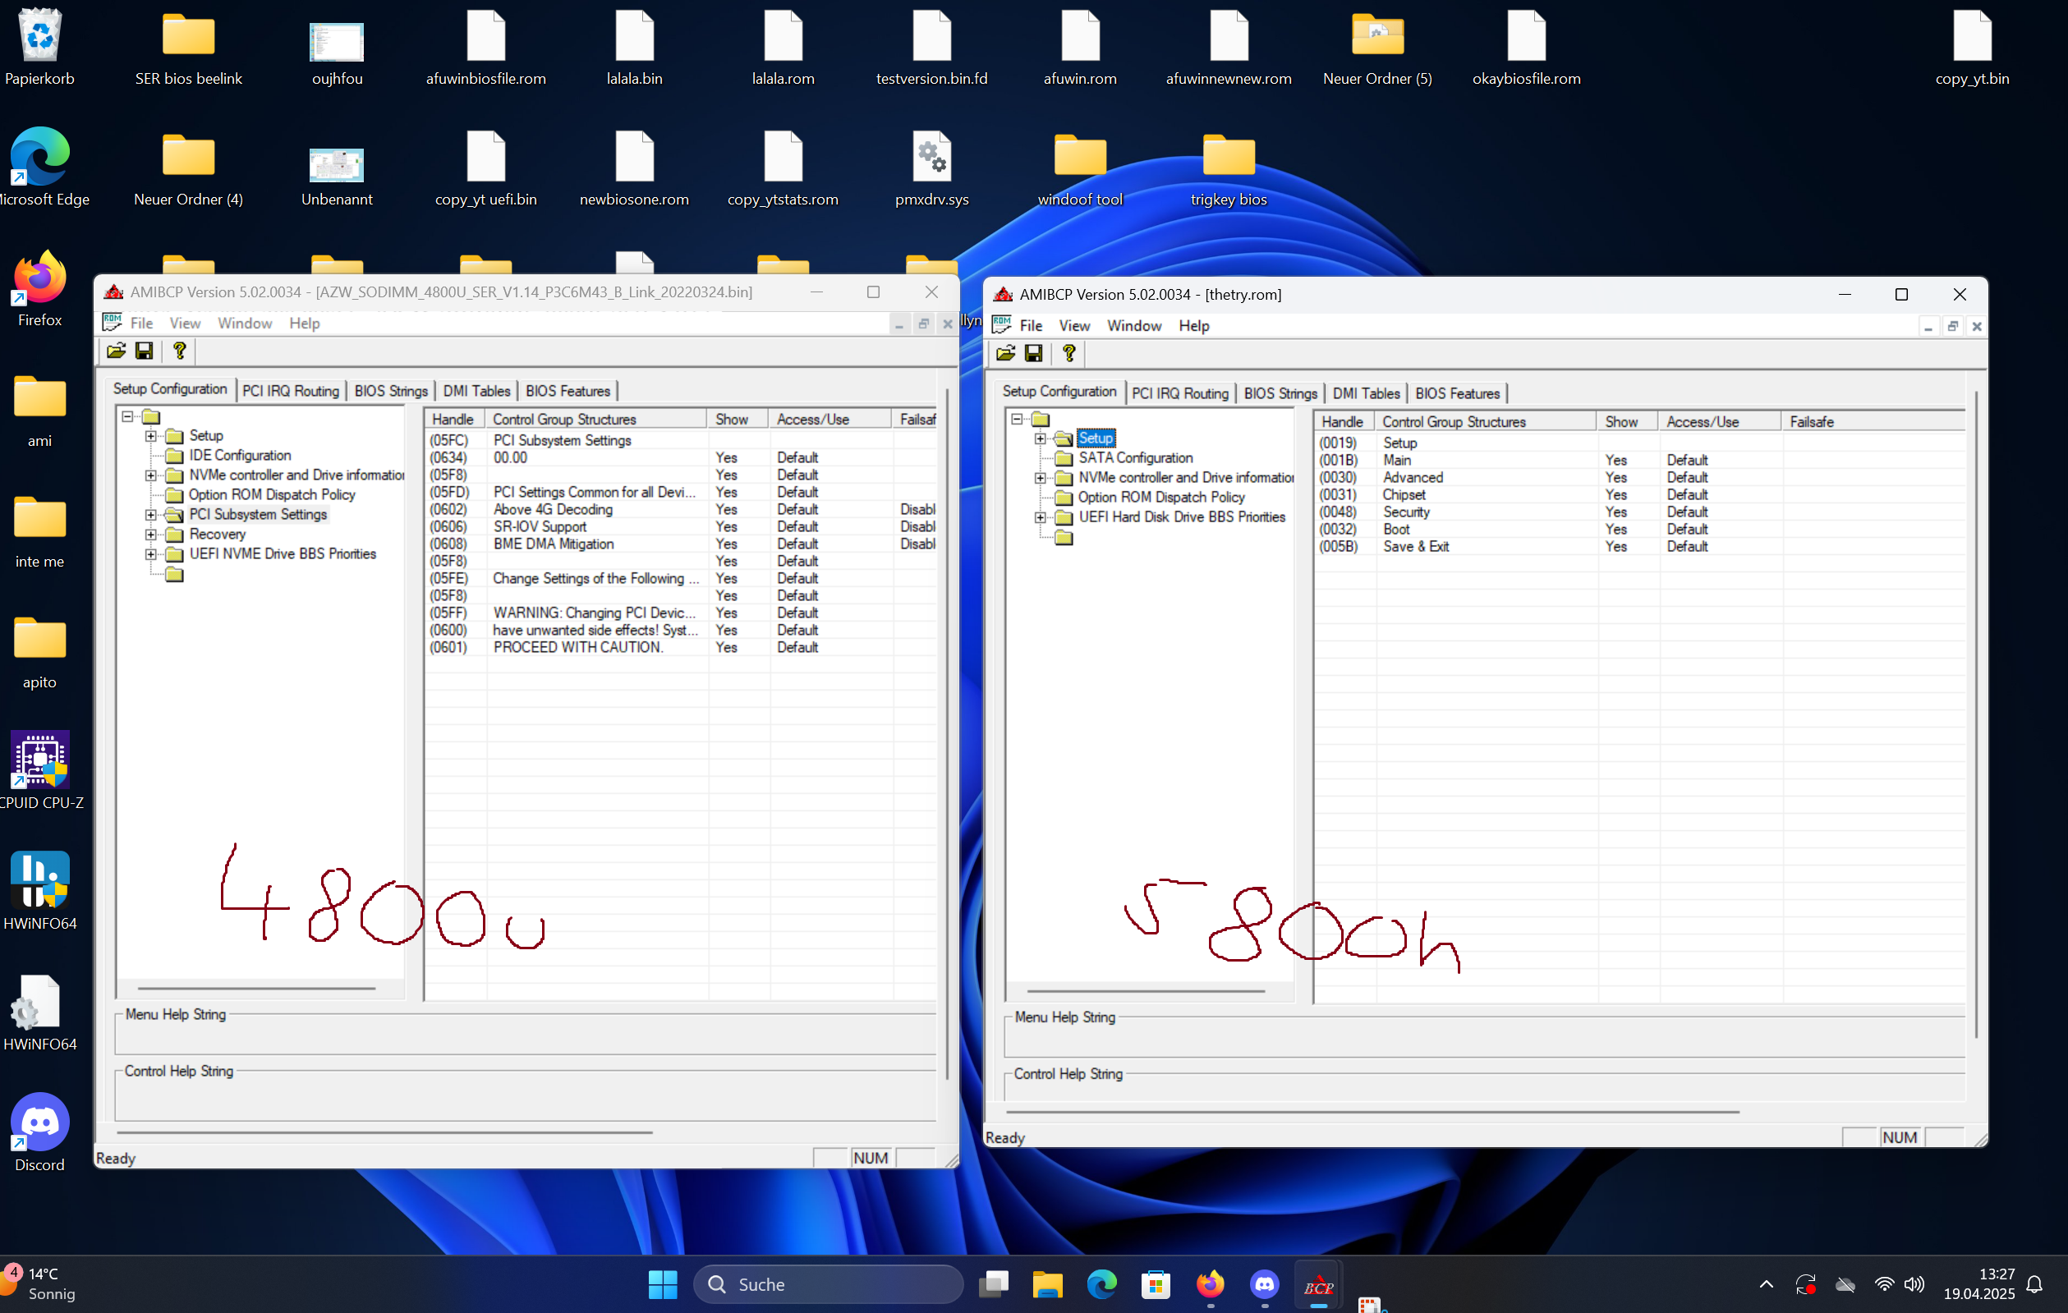Select the Above 4G Decoding row

tap(553, 509)
